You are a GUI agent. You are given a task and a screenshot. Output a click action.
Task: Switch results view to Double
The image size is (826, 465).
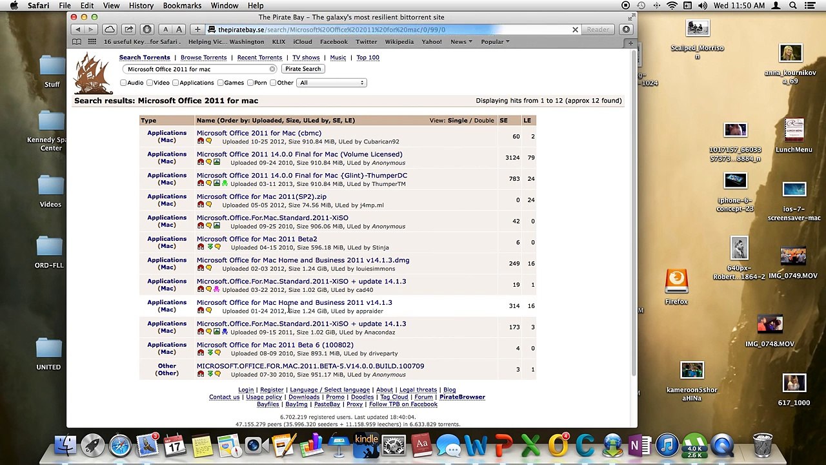click(x=484, y=121)
